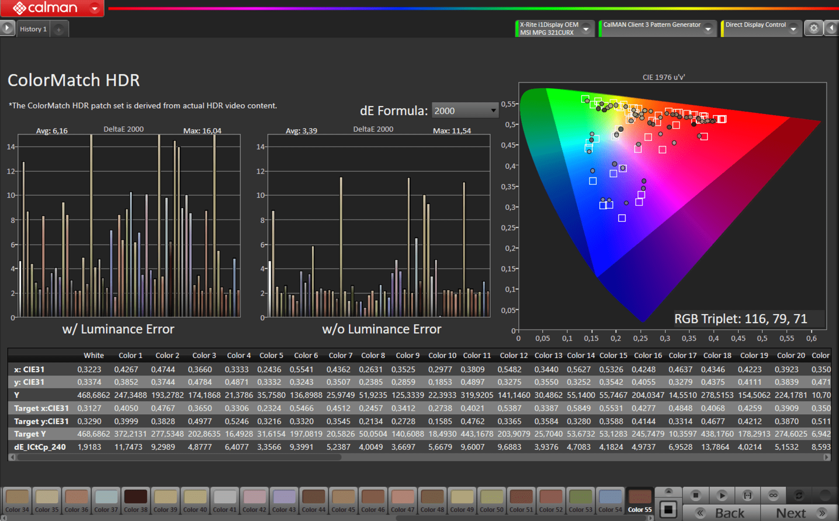The image size is (839, 521).
Task: Open the dE Formula 2000 combo box
Action: tap(465, 111)
